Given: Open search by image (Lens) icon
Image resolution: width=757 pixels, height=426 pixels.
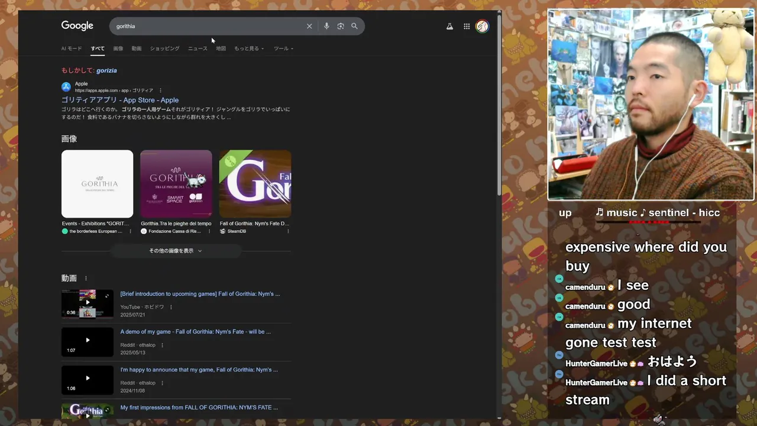Looking at the screenshot, I should pos(341,26).
